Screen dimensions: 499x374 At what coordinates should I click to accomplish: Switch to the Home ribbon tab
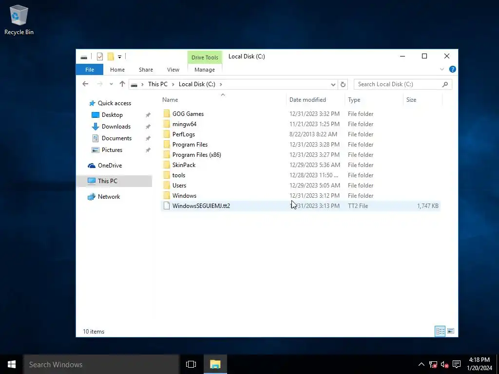[x=117, y=70]
